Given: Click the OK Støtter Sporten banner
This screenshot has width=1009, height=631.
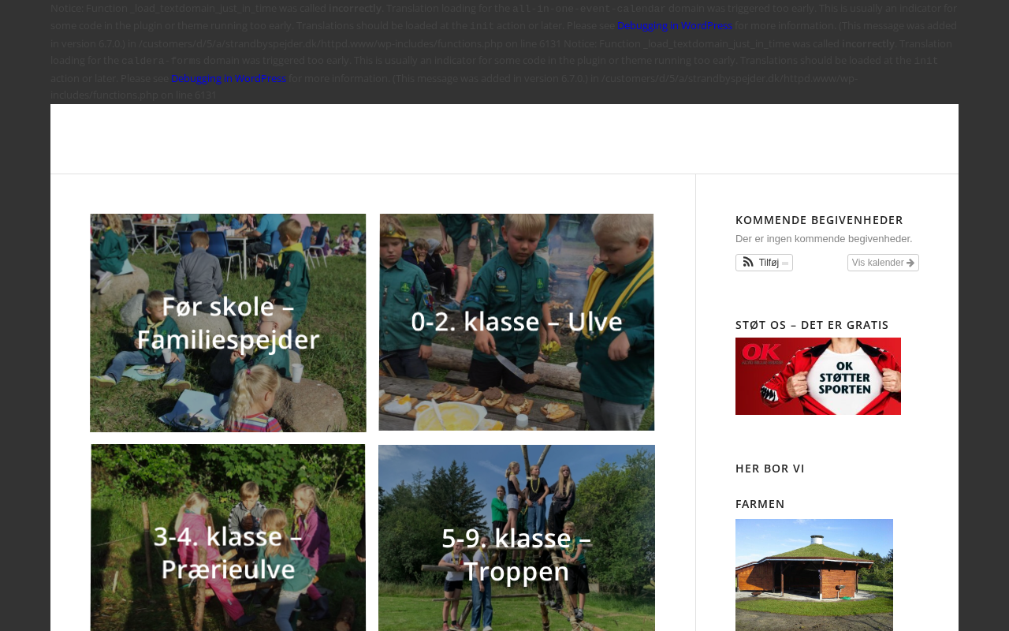Looking at the screenshot, I should (x=818, y=376).
